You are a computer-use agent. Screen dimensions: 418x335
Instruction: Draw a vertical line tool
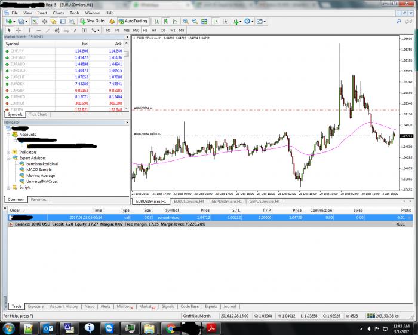click(x=29, y=30)
